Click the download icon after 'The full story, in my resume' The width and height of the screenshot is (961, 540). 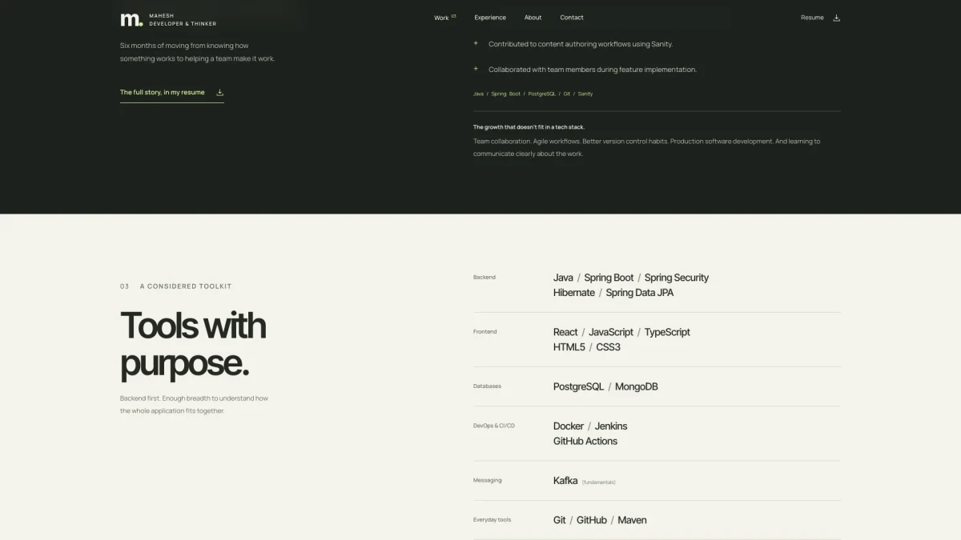click(220, 92)
